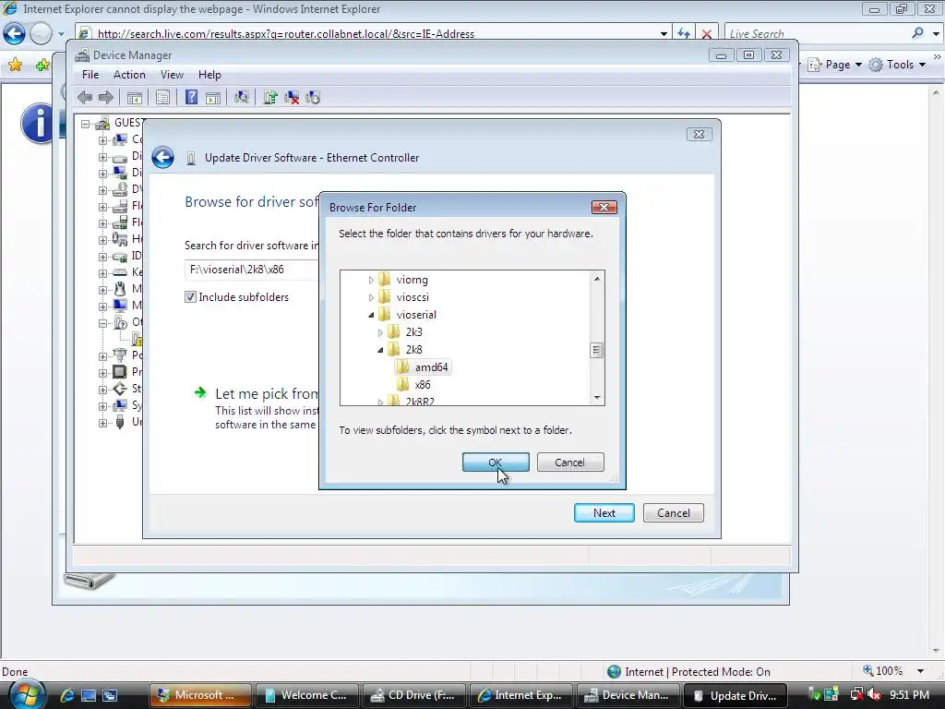Screen dimensions: 945x709
Task: Click the Switch between windows quick launch icon
Action: point(110,695)
